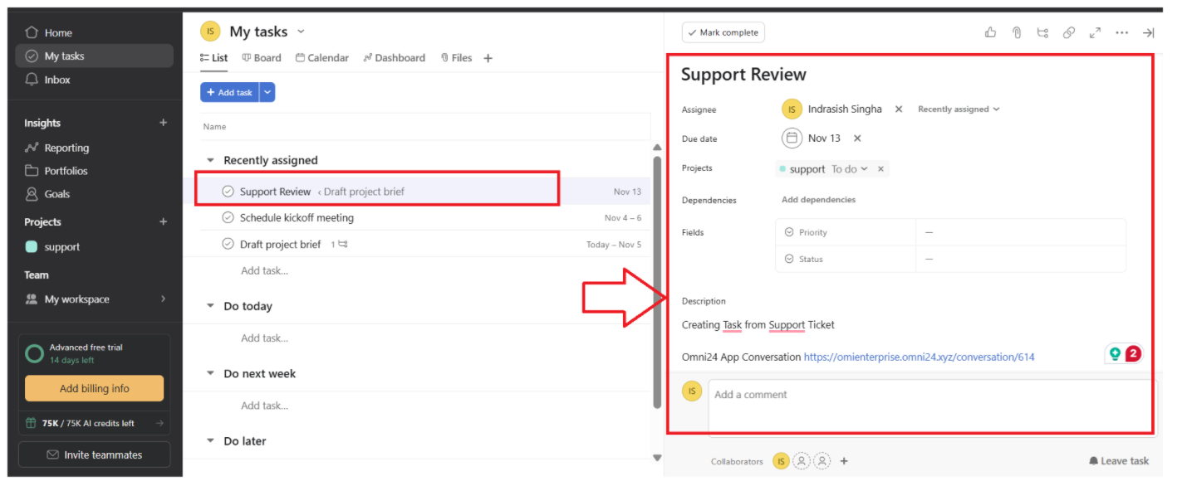The image size is (1182, 486).
Task: Complete Draft project brief checkbox
Action: [x=228, y=245]
